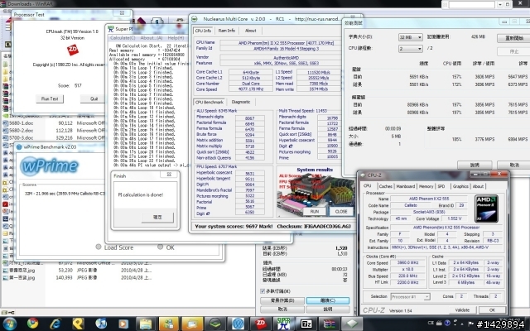The image size is (530, 331).
Task: Click Validate button in CPU-Z
Action: (462, 309)
